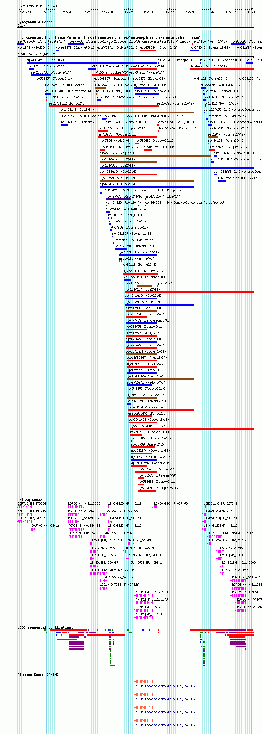Click the 110.8M ruler tick label

tap(251, 12)
